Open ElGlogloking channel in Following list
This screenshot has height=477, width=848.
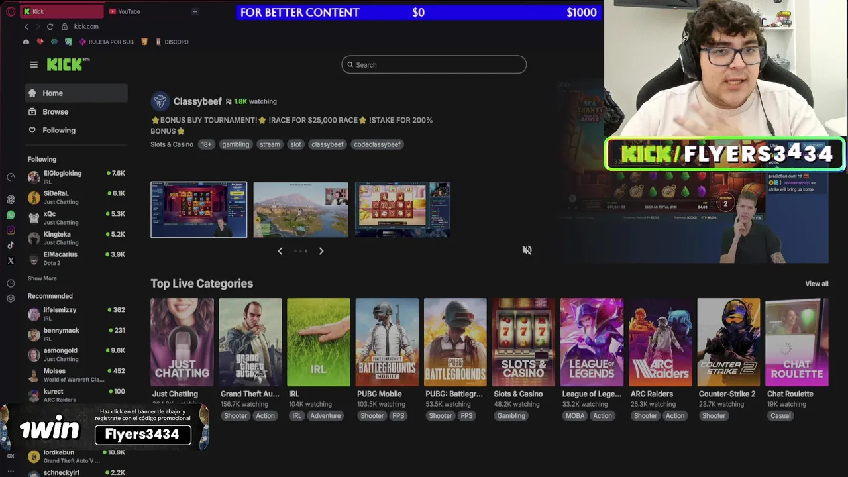(76, 177)
